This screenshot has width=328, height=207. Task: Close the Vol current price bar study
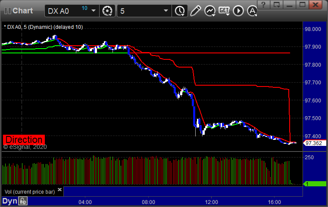59,190
